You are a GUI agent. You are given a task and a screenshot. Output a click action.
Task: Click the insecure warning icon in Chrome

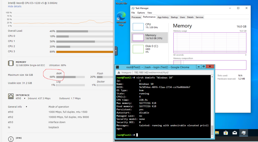[118, 72]
